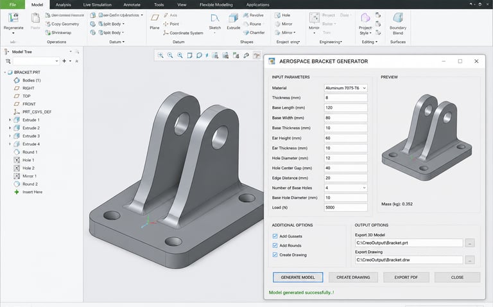Click the Regenerate icon in the ribbon
This screenshot has width=493, height=307.
coord(13,18)
